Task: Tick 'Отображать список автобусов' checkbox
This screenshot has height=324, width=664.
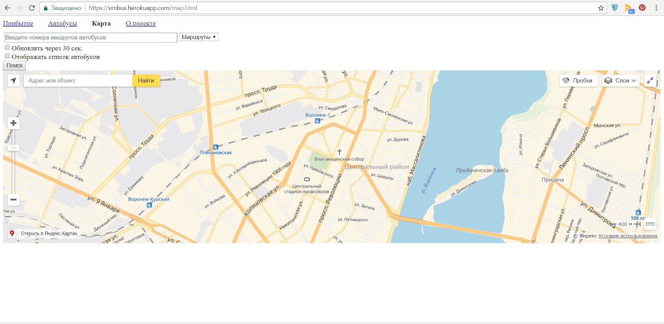Action: coord(7,56)
